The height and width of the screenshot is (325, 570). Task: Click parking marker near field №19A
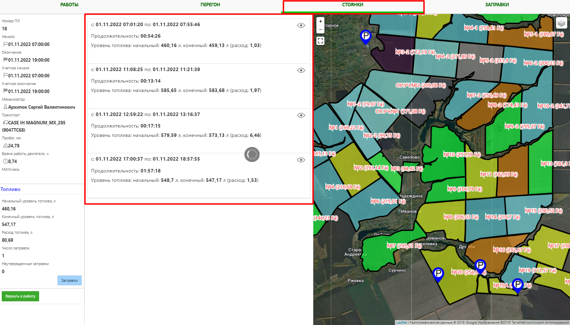(518, 285)
